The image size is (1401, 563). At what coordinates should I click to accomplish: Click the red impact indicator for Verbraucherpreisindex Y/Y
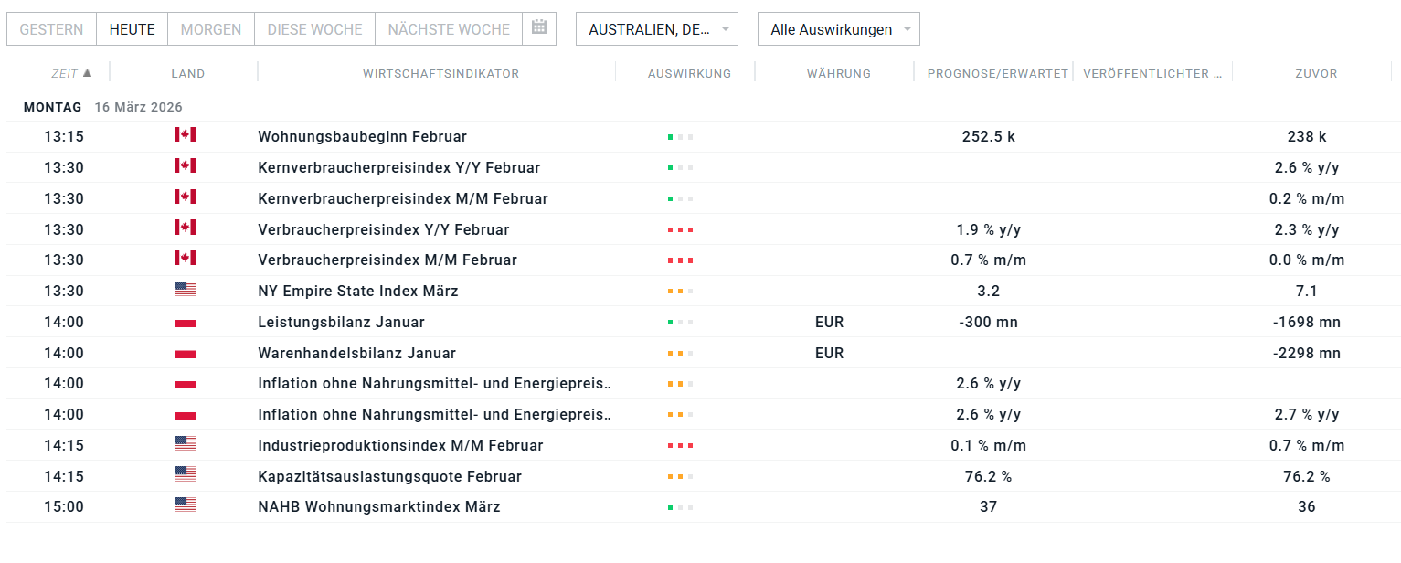pyautogui.click(x=679, y=229)
